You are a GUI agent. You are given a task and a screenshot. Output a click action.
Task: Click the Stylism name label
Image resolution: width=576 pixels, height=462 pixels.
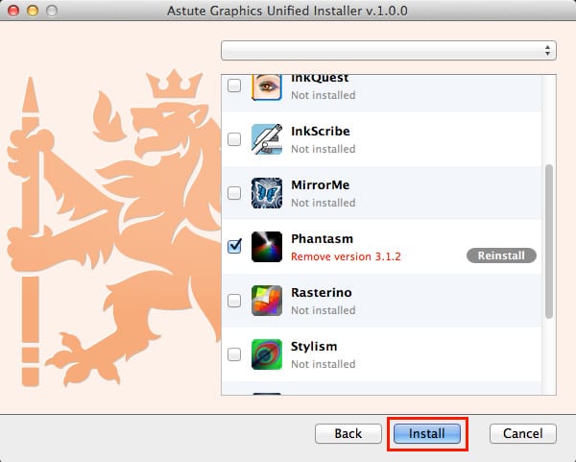pos(314,347)
